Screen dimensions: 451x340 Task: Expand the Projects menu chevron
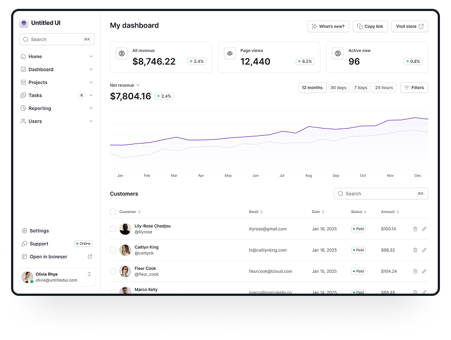91,82
